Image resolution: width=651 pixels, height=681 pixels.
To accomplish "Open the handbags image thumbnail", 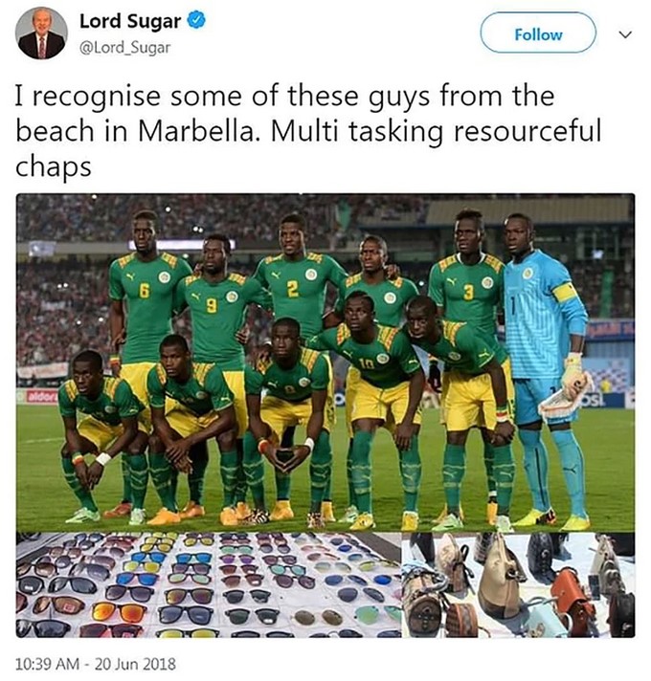I will coord(518,585).
